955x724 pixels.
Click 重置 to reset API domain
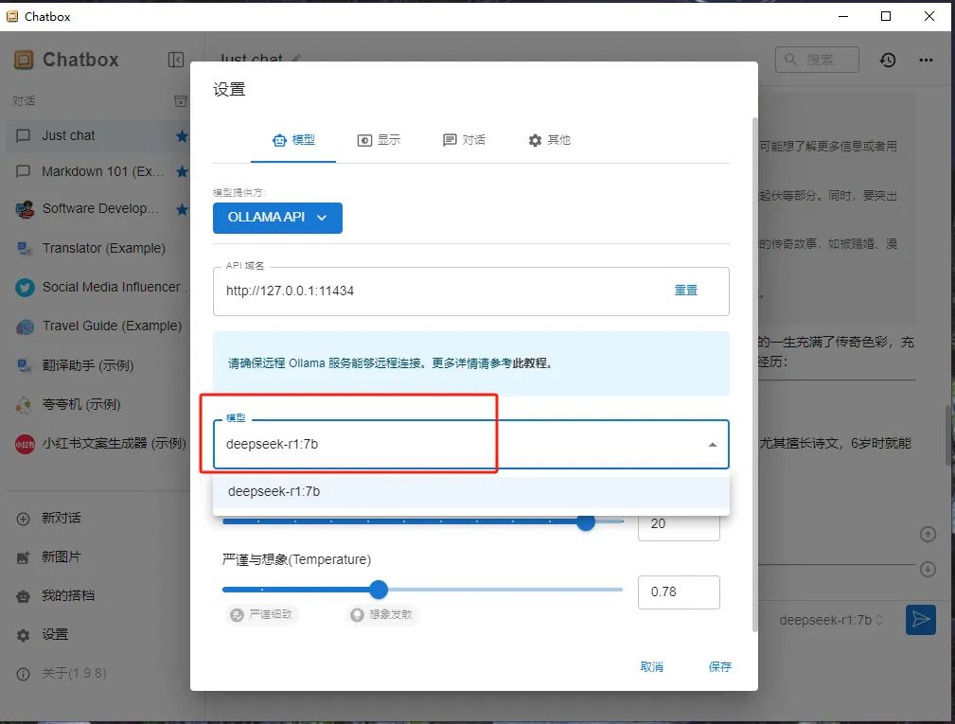click(686, 291)
